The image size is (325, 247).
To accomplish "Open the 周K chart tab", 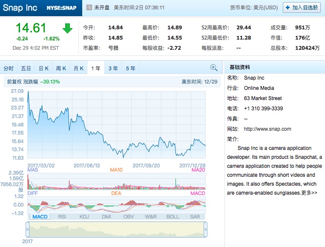I will click(x=61, y=68).
